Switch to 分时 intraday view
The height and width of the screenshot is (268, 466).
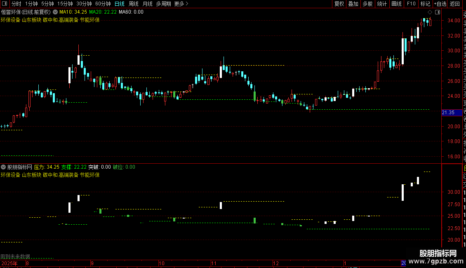(x=16, y=4)
